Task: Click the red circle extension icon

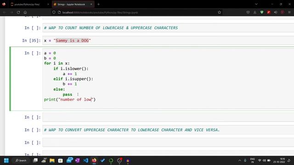Action: (x=283, y=12)
